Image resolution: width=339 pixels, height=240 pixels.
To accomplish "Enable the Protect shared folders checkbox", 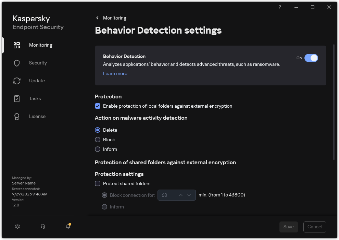I will tap(98, 183).
